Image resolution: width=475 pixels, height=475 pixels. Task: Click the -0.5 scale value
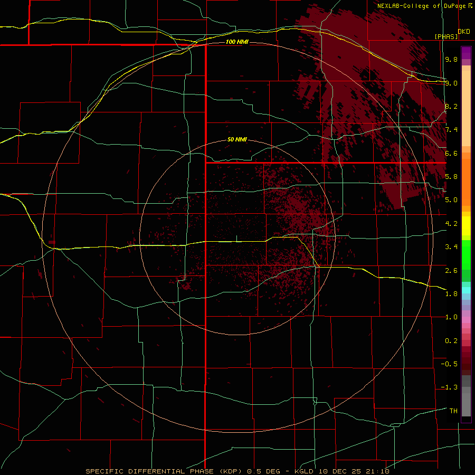coord(449,364)
